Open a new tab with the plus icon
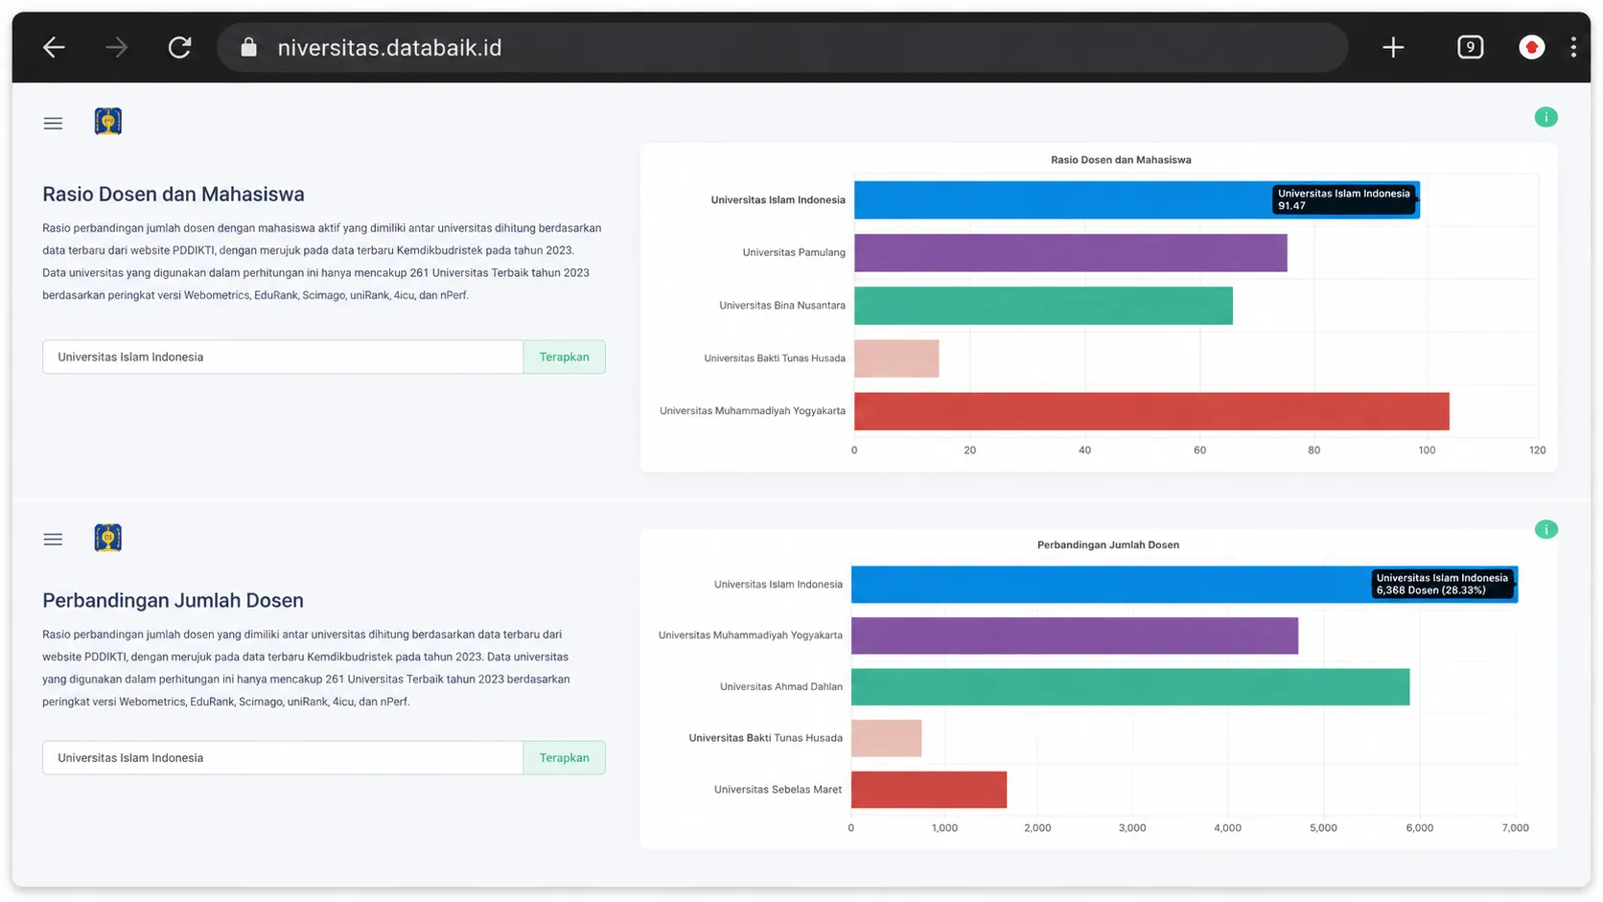The width and height of the screenshot is (1603, 902). [1393, 47]
